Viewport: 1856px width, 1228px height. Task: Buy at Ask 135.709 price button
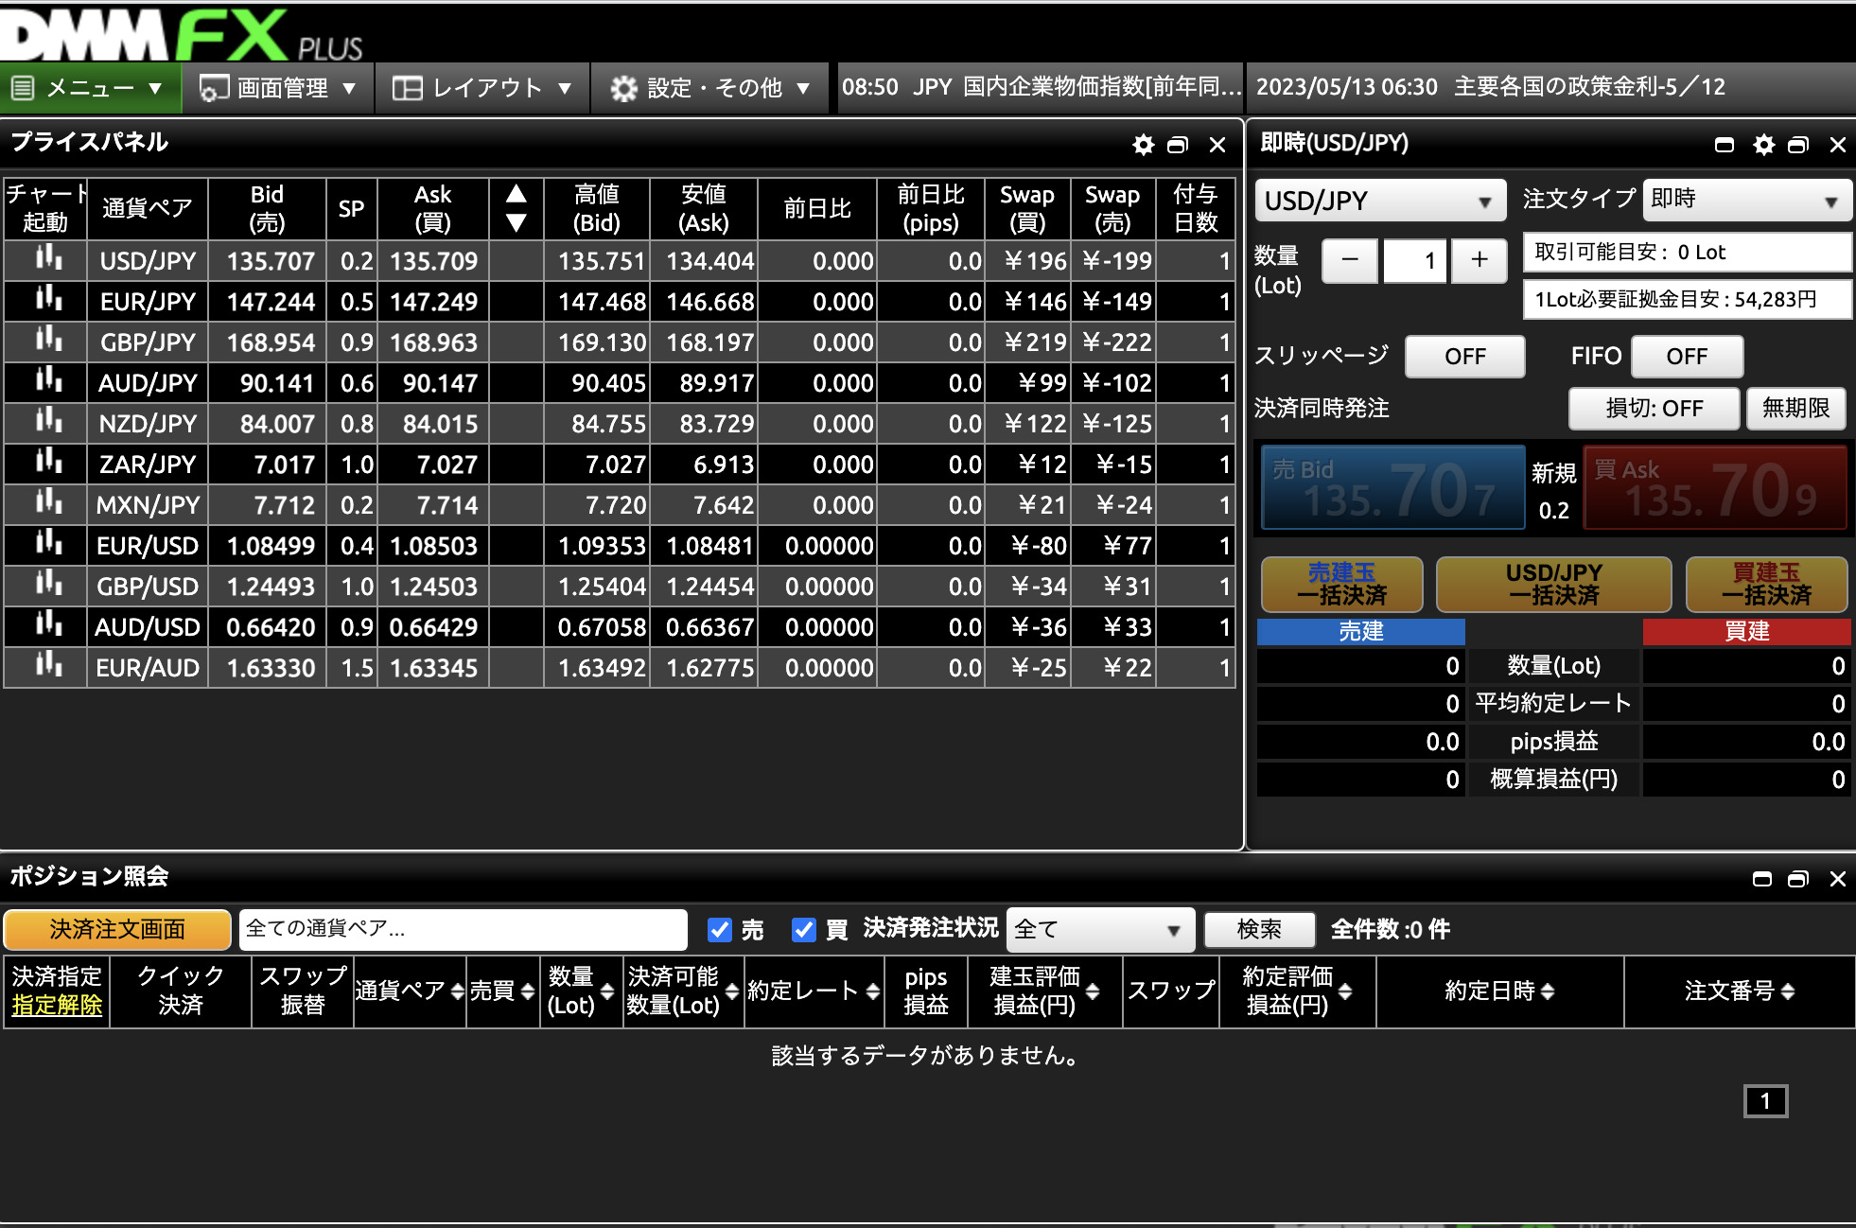click(1715, 488)
